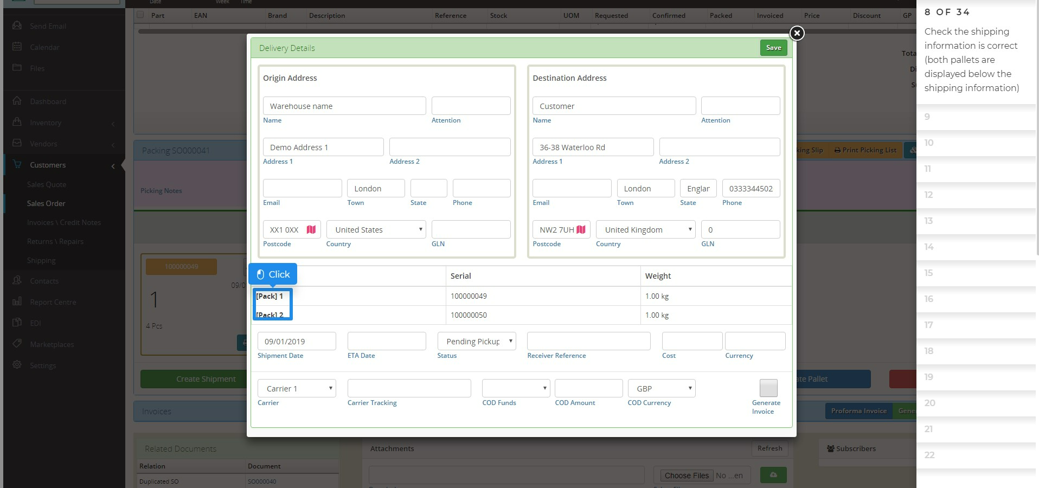Open related document SO000040 link

pos(262,481)
